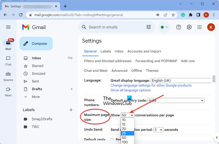Open the Advanced settings tab
Screen dimensions: 219x144
coord(120,71)
